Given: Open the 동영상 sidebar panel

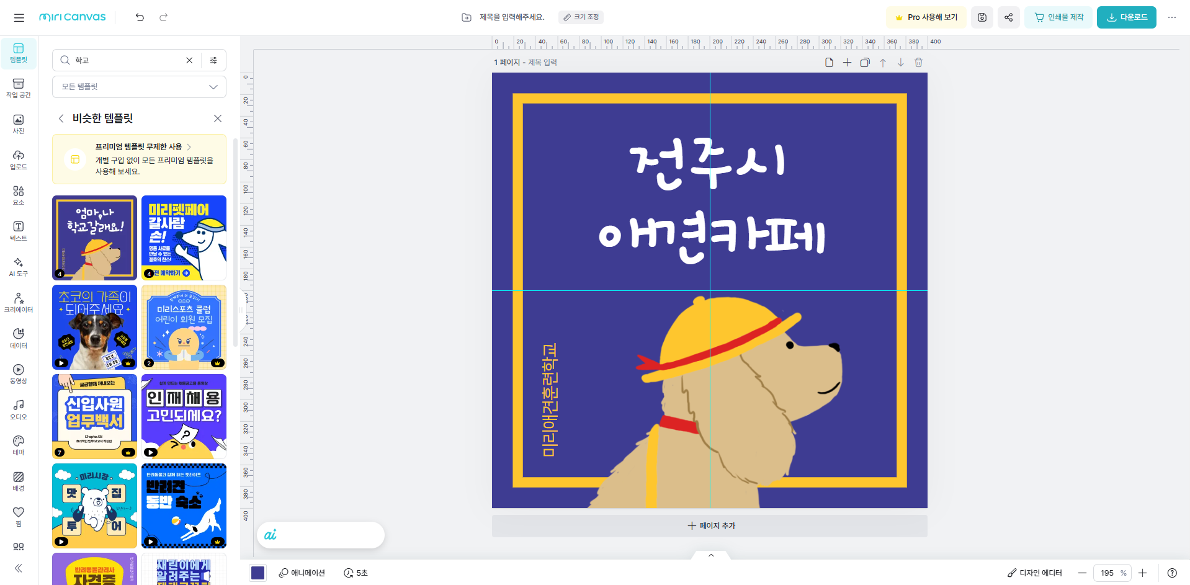Looking at the screenshot, I should tap(19, 374).
